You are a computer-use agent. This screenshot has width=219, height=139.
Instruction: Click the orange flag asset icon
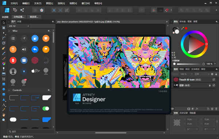point(46,49)
